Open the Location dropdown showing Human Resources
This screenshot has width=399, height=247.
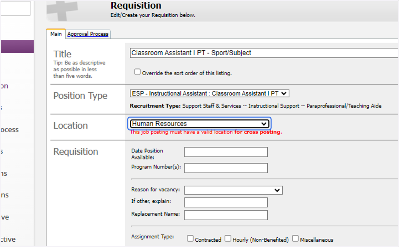199,124
